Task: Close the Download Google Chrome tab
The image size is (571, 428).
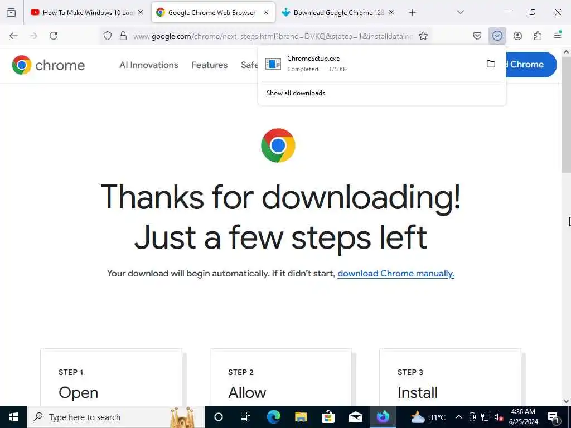Action: pyautogui.click(x=391, y=12)
